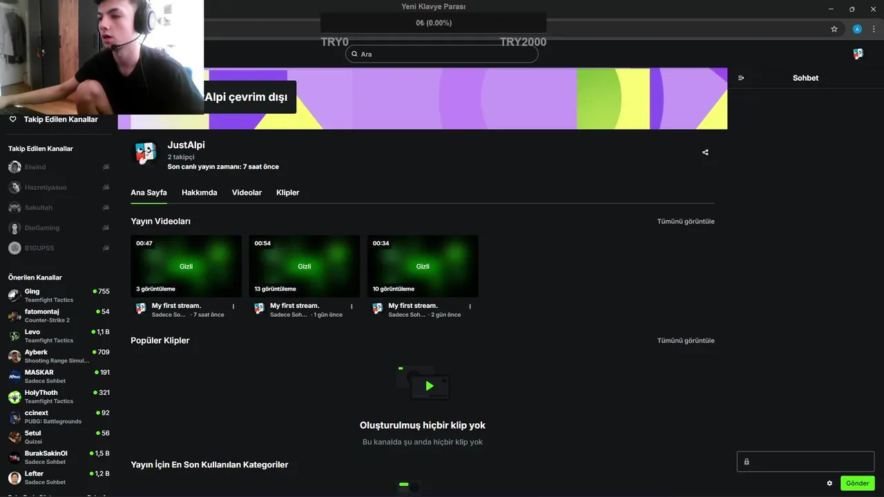Bookmark this page with star icon

click(x=834, y=29)
